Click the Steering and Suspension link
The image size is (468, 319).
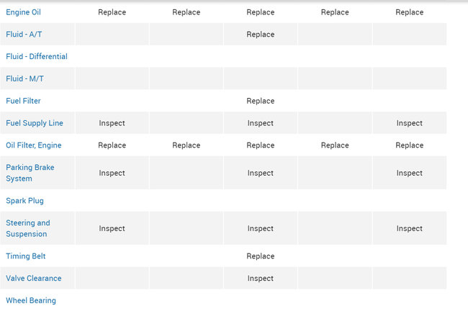pos(28,228)
